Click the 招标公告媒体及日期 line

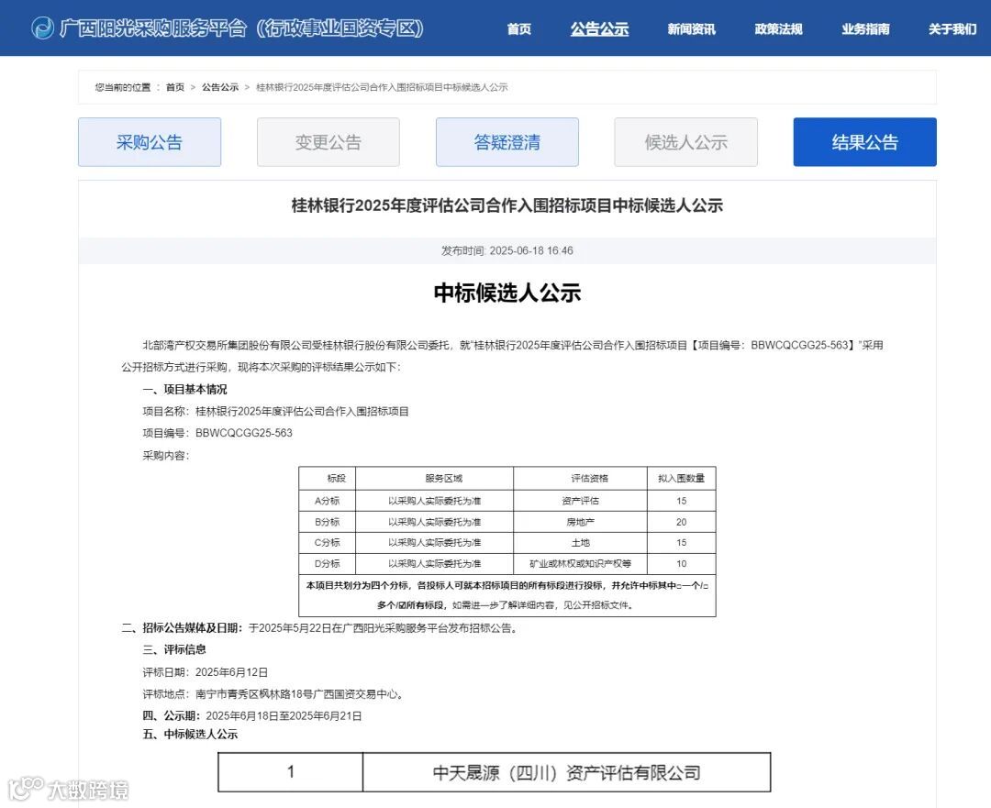click(x=320, y=628)
